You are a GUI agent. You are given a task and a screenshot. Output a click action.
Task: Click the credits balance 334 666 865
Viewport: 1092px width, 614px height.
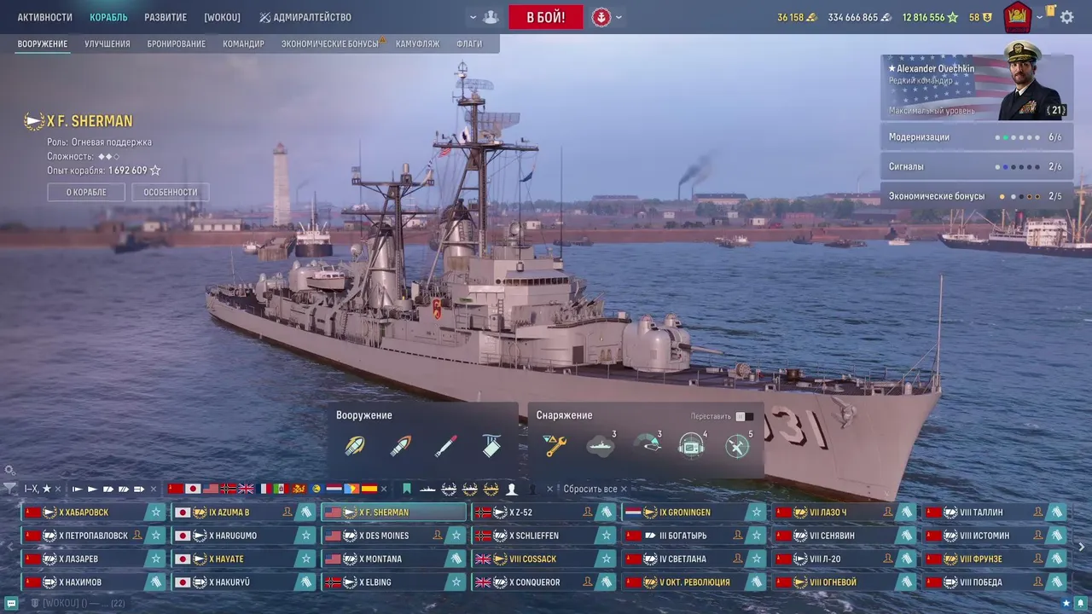(860, 17)
